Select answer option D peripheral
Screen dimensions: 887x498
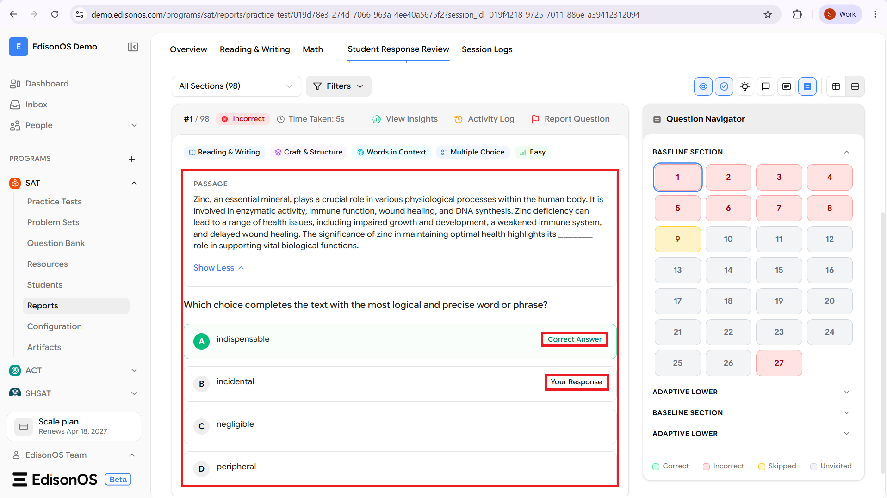pyautogui.click(x=400, y=468)
